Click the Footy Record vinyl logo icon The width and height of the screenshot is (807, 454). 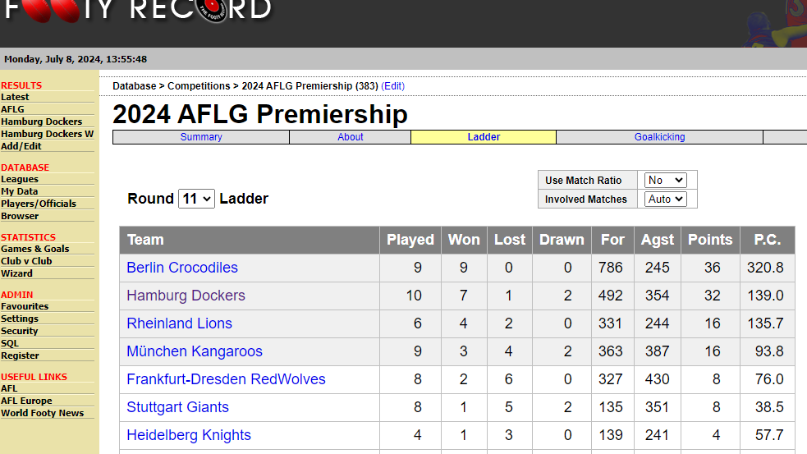pos(213,11)
